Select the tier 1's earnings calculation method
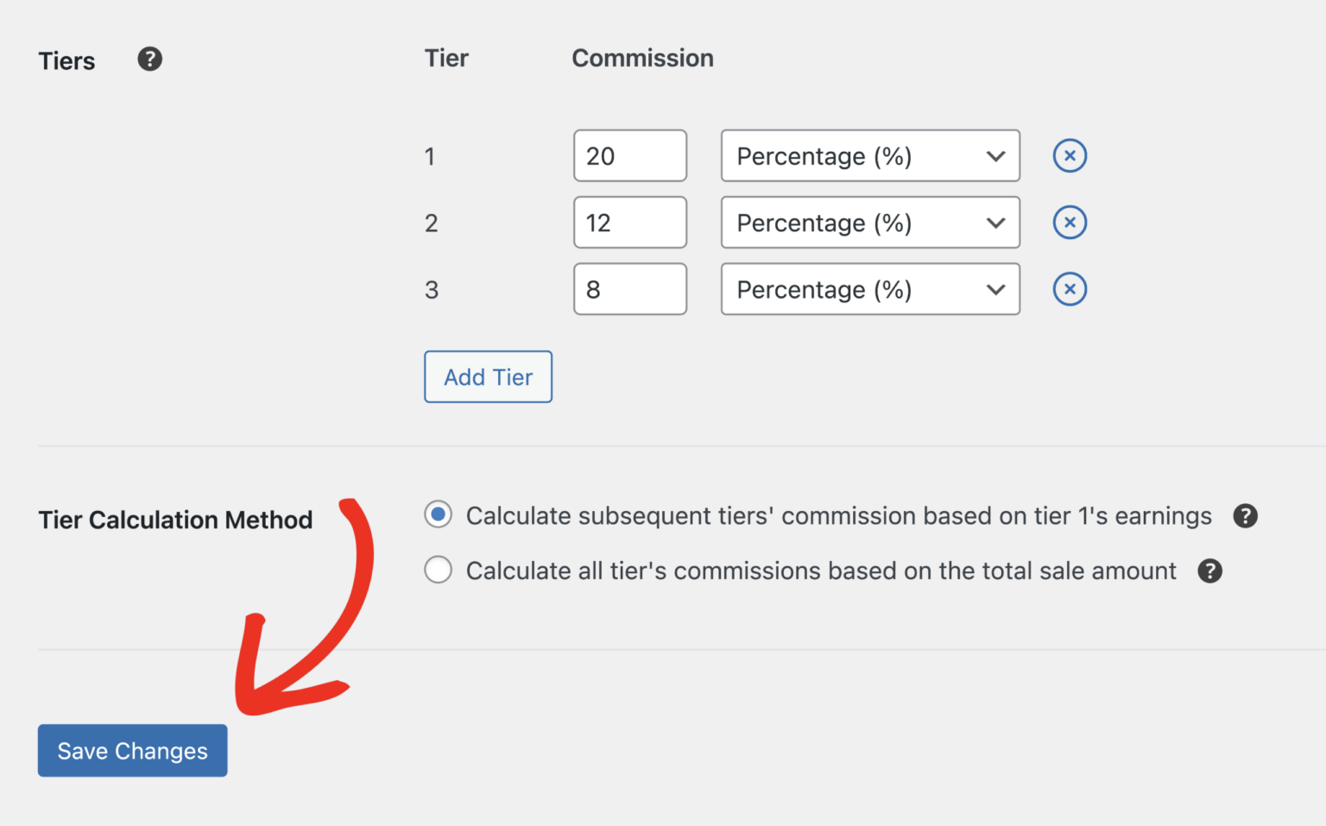Viewport: 1326px width, 826px height. pos(438,514)
